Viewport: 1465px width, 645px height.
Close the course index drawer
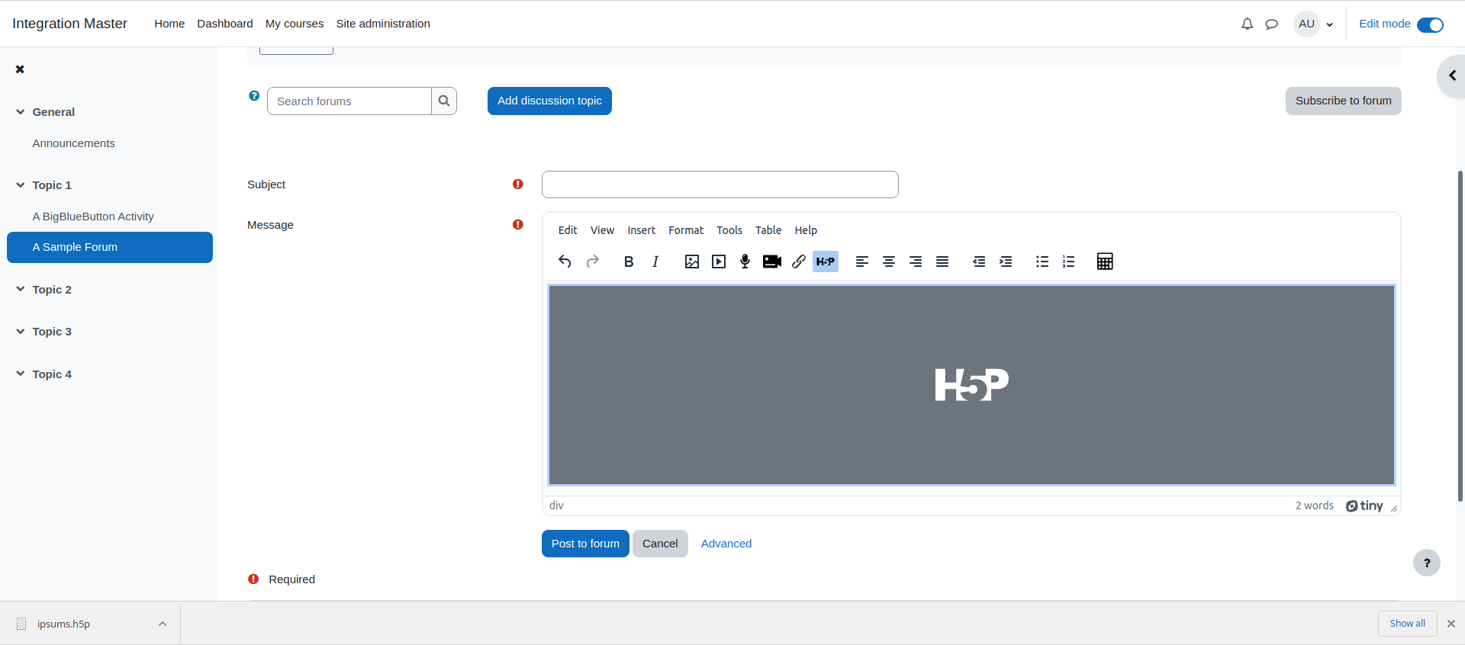[20, 69]
